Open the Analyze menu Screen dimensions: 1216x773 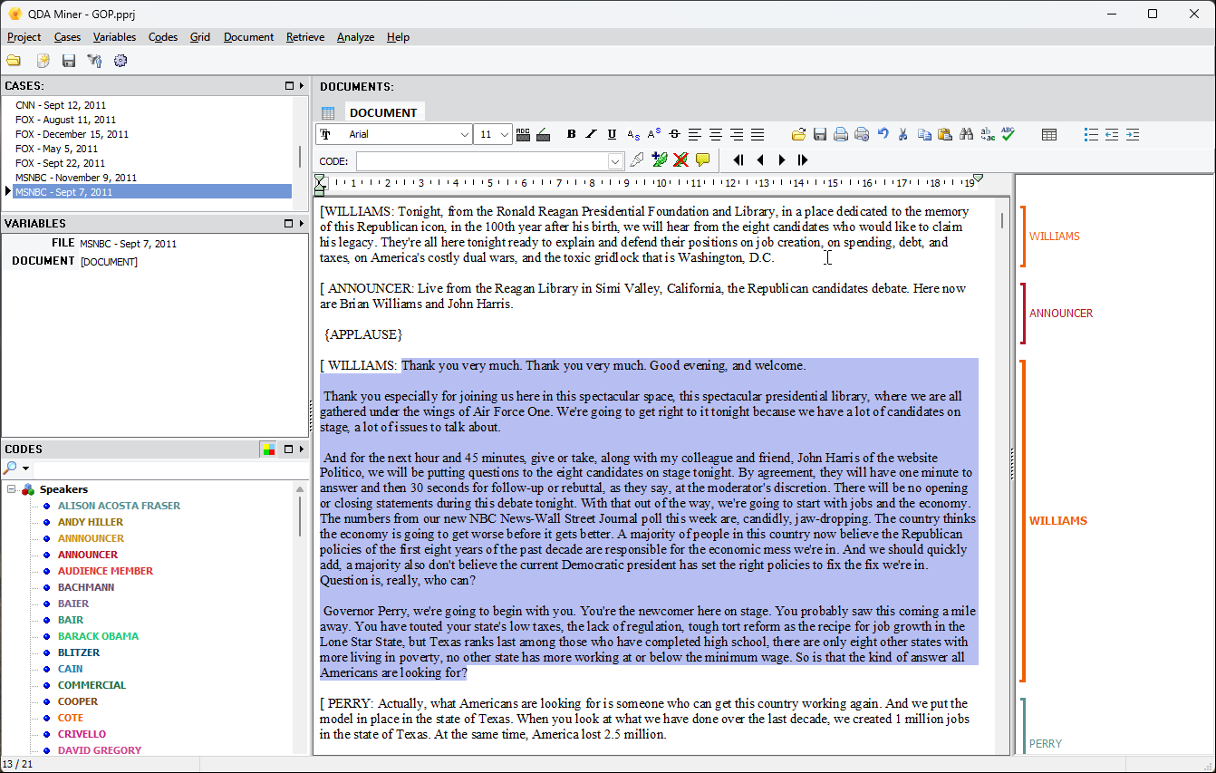[x=355, y=37]
